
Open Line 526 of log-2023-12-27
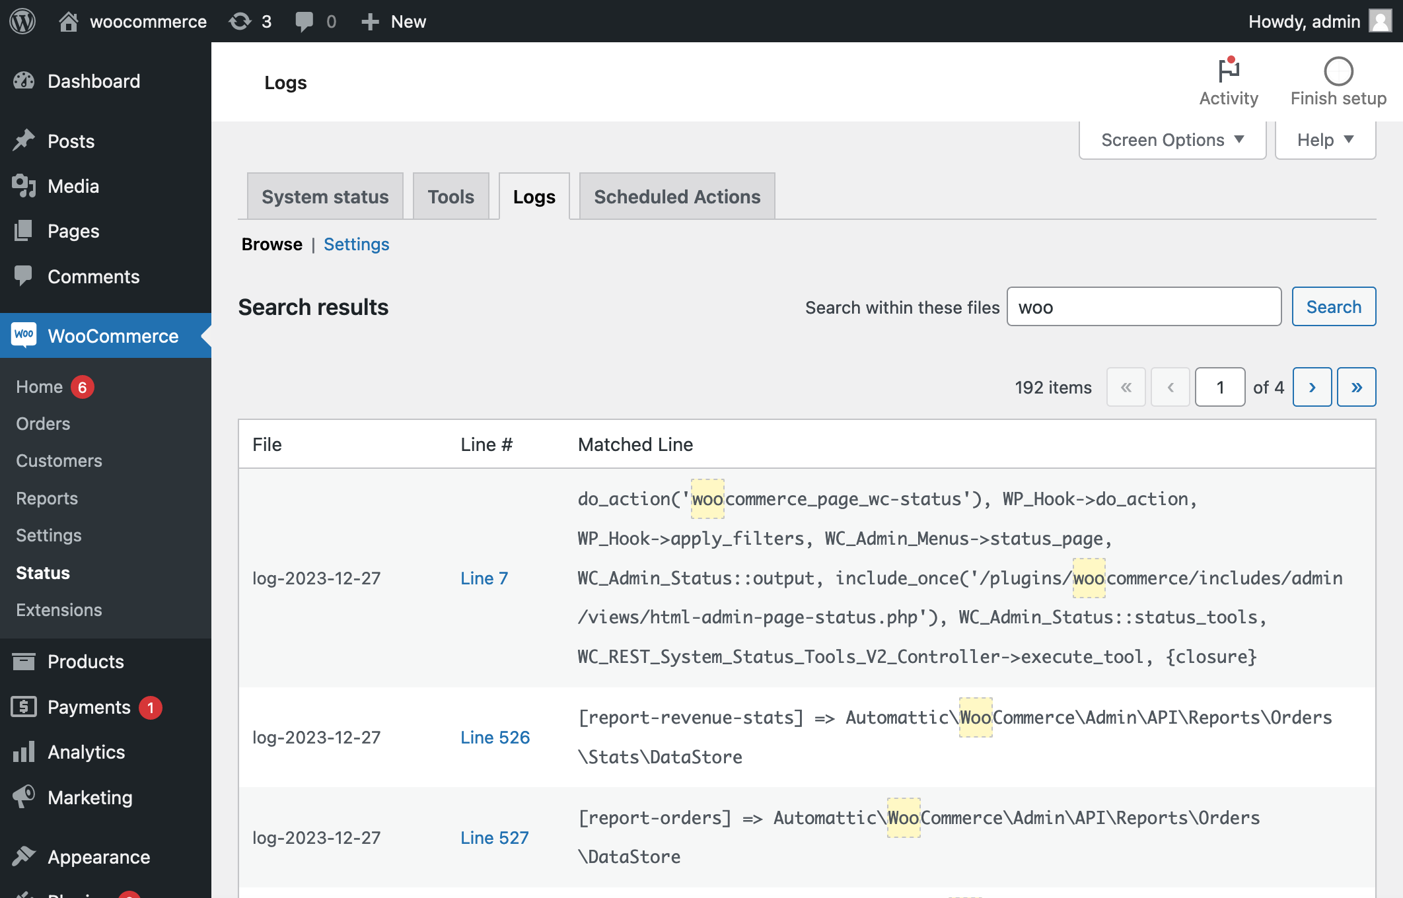point(495,737)
